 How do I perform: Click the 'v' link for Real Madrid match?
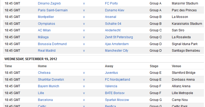84,51
